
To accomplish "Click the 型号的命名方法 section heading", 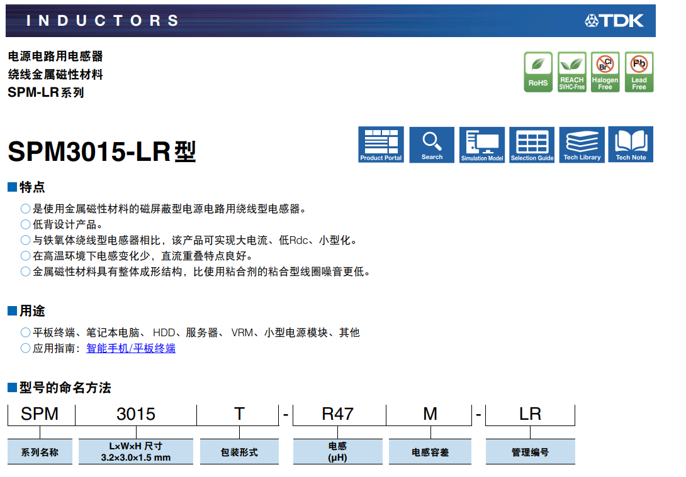I will [65, 388].
